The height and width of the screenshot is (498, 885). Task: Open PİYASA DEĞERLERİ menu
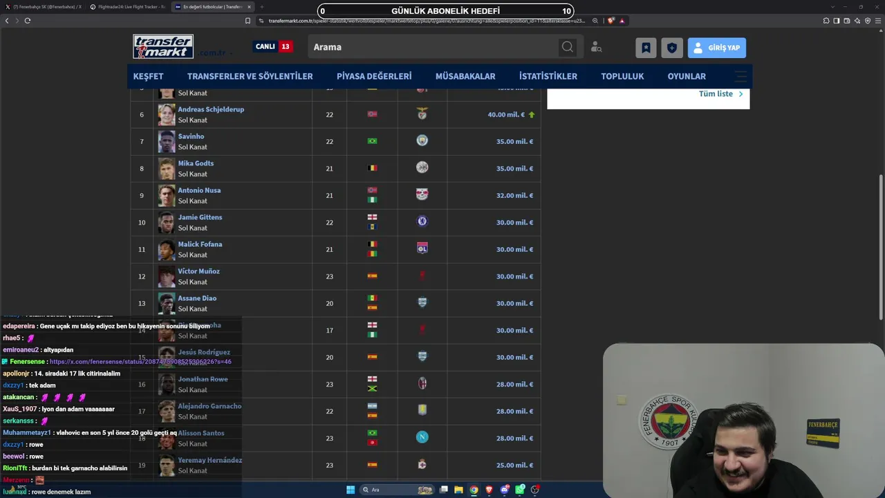pyautogui.click(x=374, y=76)
